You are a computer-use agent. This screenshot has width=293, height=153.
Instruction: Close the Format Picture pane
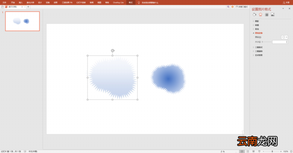(290, 9)
